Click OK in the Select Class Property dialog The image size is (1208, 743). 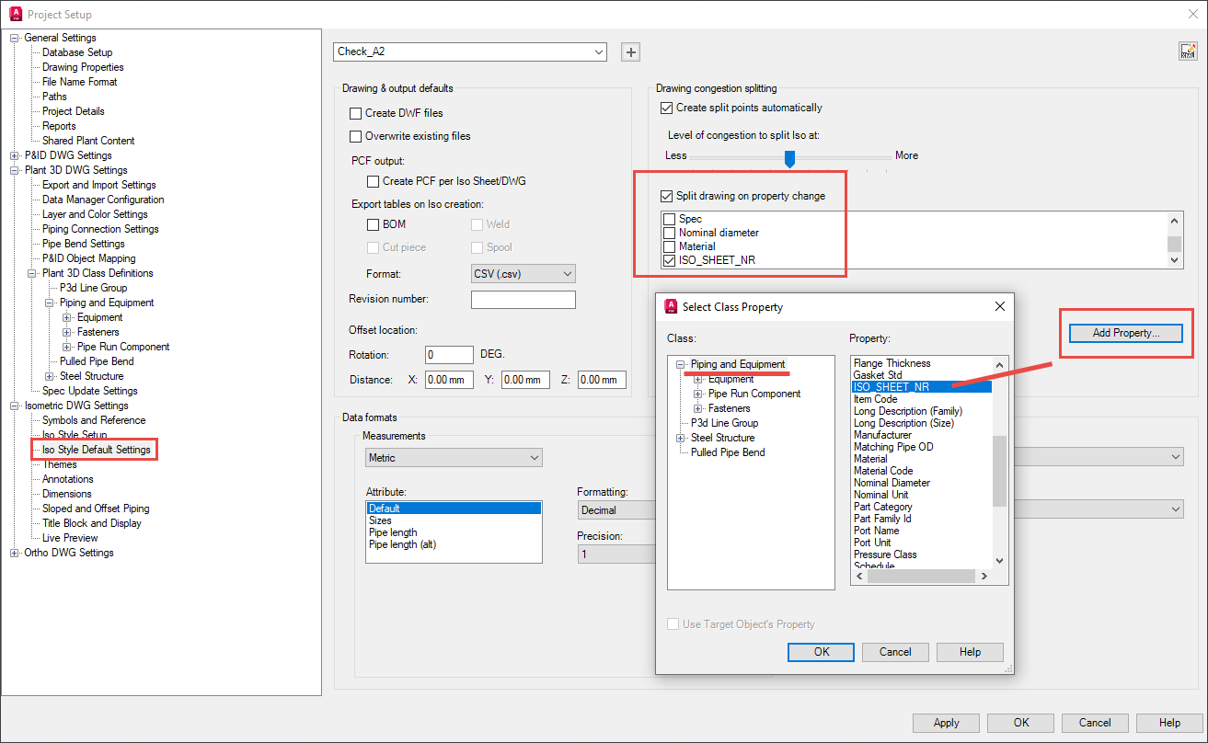pyautogui.click(x=820, y=652)
